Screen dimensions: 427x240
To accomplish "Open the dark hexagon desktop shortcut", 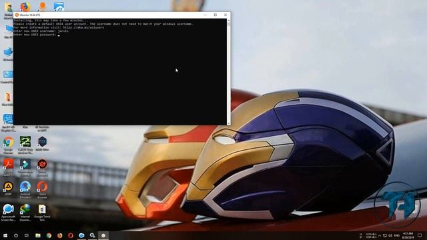I will (42, 141).
